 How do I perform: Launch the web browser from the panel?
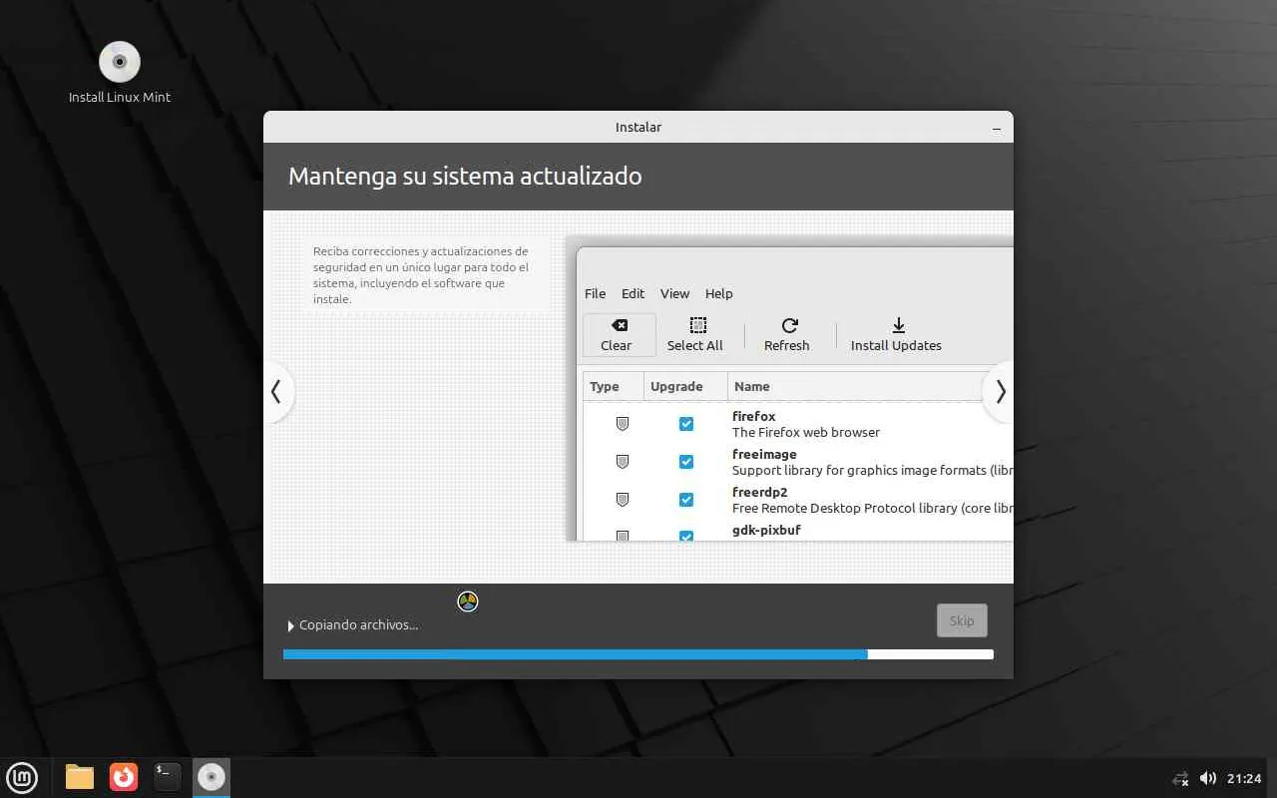click(124, 777)
